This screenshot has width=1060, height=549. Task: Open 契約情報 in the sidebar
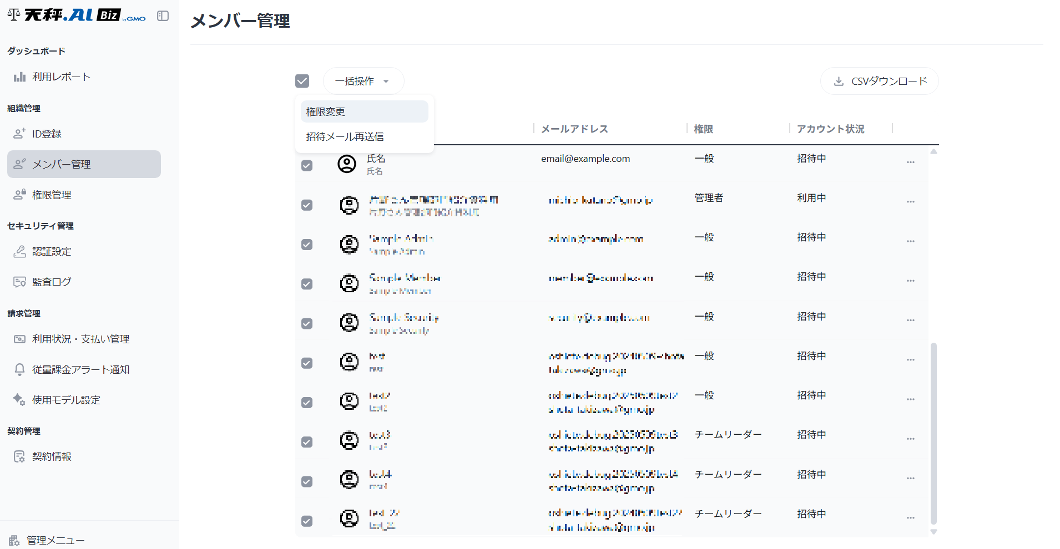[x=52, y=456]
